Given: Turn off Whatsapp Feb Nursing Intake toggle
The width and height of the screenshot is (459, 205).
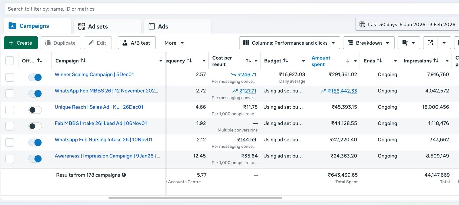Looking at the screenshot, I should 35,143.
